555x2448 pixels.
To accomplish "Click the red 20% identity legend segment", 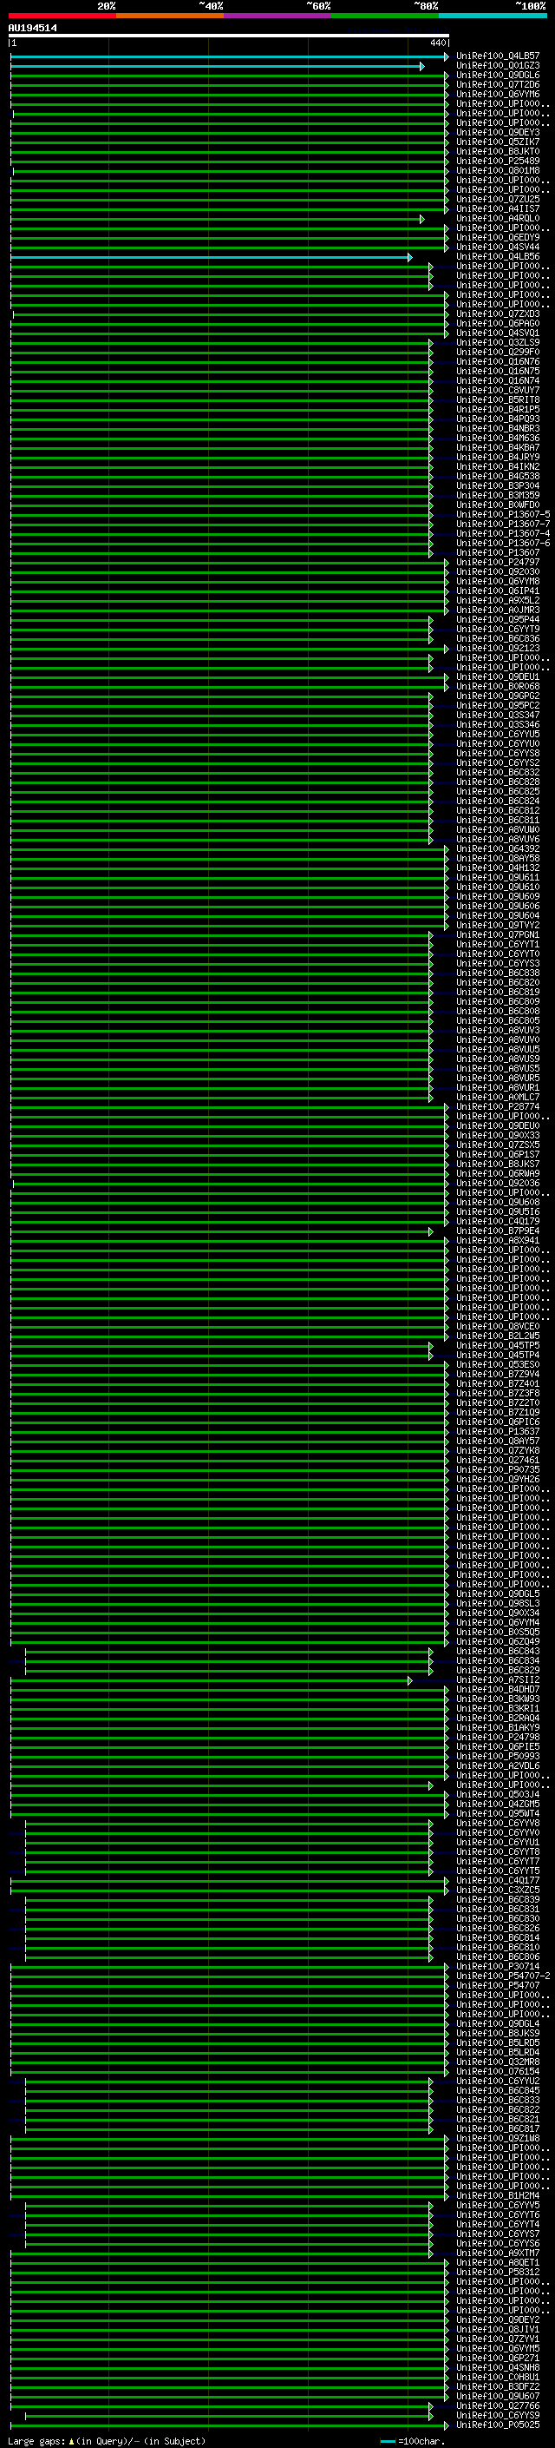I will pyautogui.click(x=62, y=16).
